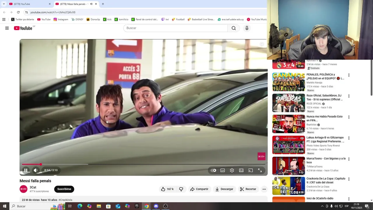373x210 pixels.
Task: Select the 'Messi falla penals' browser tab
Action: (74, 4)
